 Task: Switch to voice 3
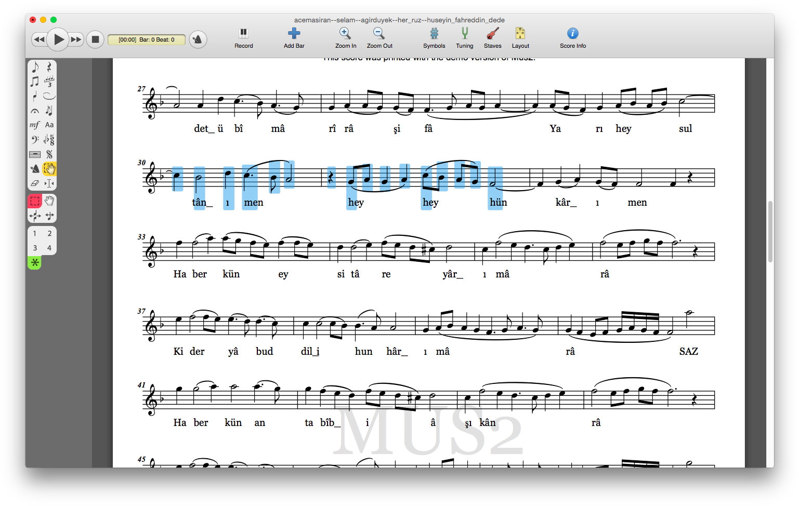pyautogui.click(x=35, y=248)
